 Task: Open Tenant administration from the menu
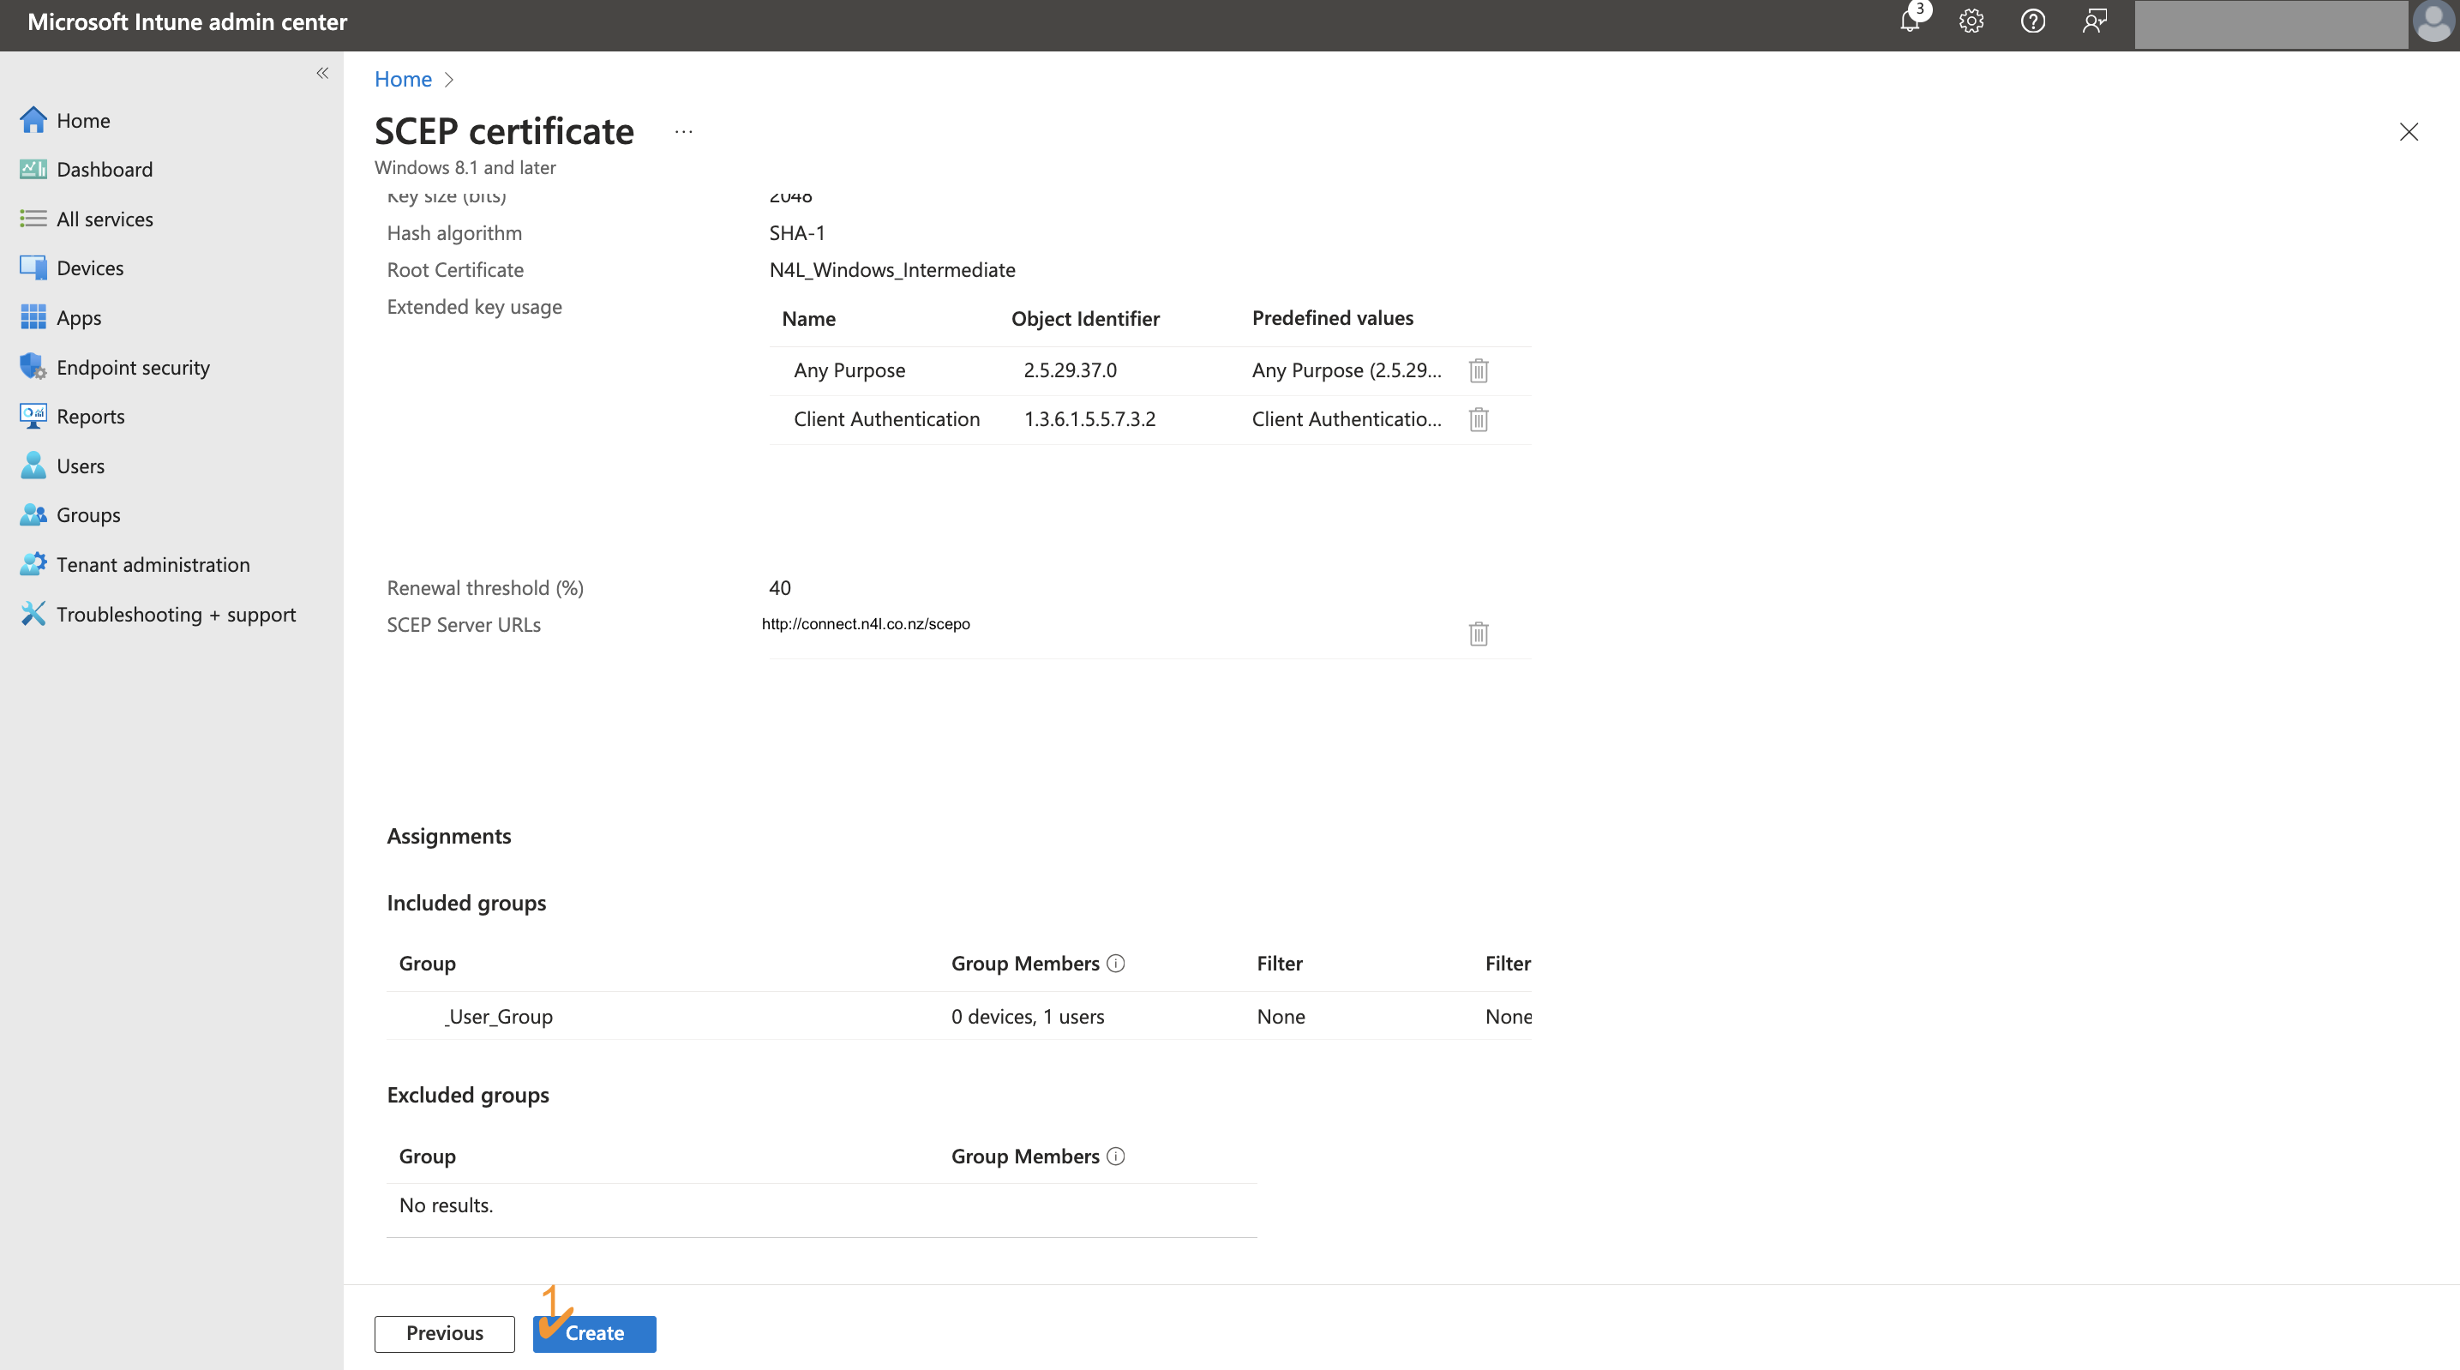pyautogui.click(x=153, y=563)
